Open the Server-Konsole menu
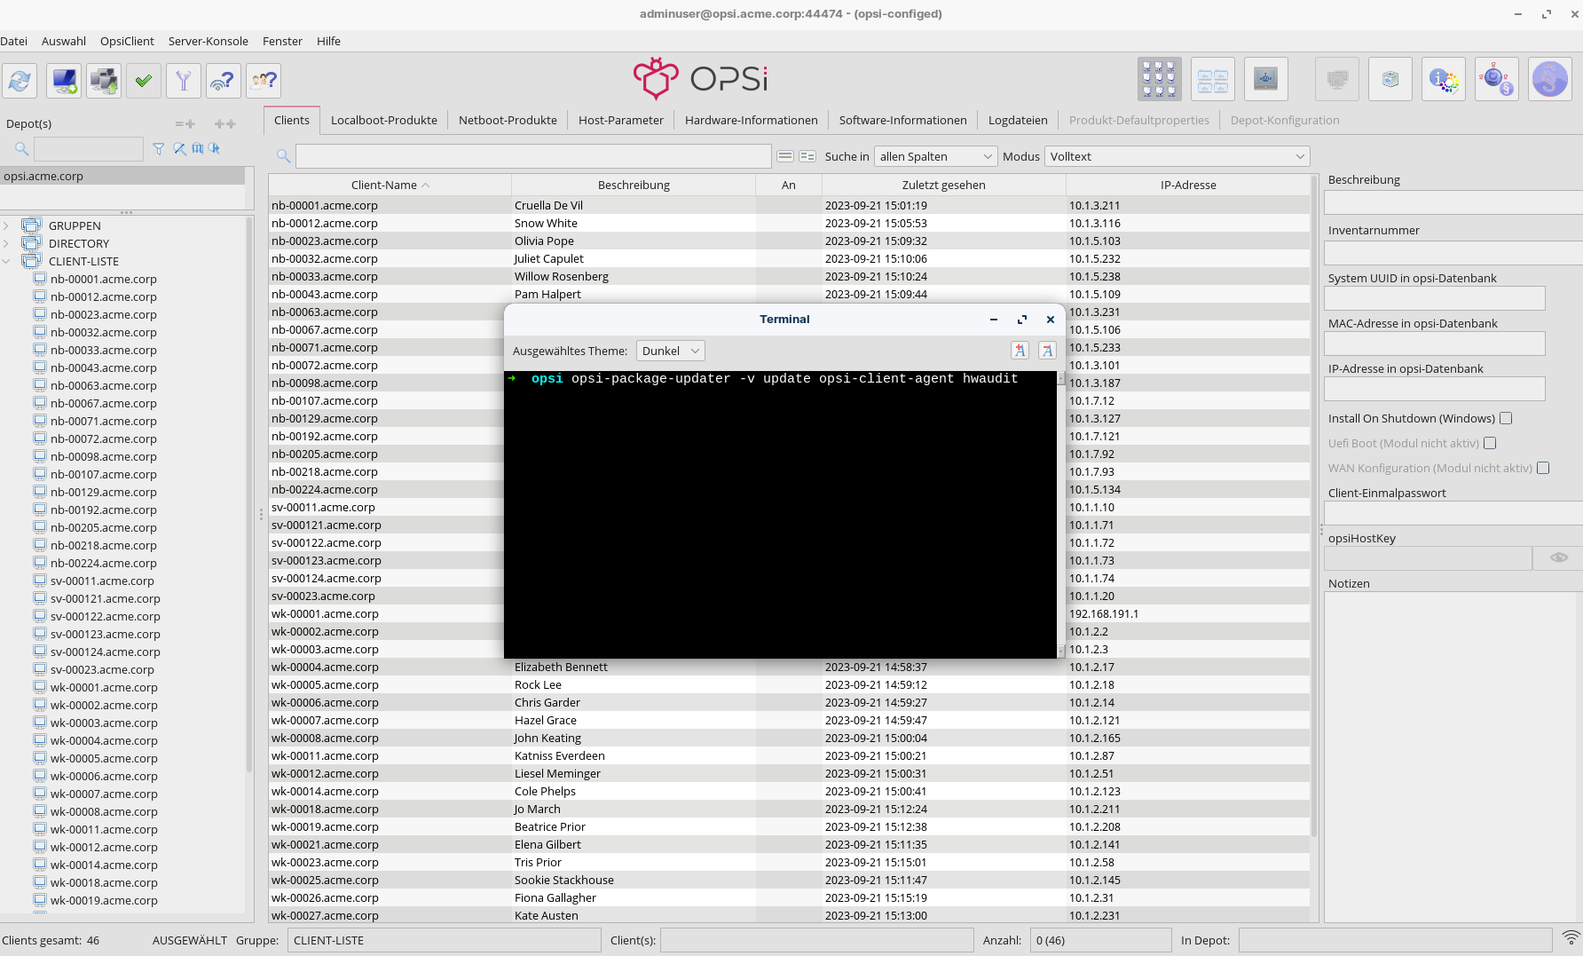Viewport: 1583px width, 956px height. point(209,41)
